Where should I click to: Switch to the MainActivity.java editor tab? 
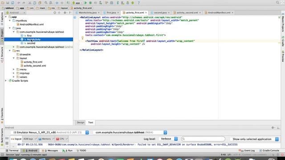pos(88,13)
